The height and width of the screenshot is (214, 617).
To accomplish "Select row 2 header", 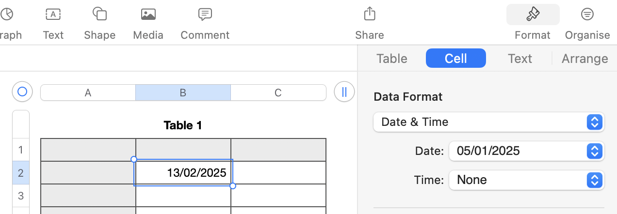I will click(x=21, y=173).
